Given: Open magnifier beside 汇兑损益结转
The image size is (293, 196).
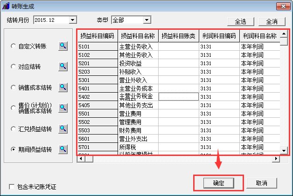Looking at the screenshot, I should click(x=63, y=129).
